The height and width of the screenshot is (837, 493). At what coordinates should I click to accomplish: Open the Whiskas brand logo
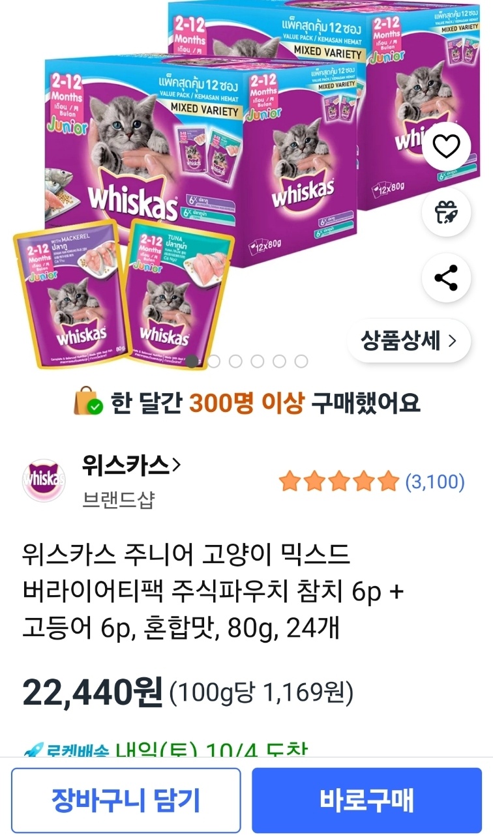44,480
